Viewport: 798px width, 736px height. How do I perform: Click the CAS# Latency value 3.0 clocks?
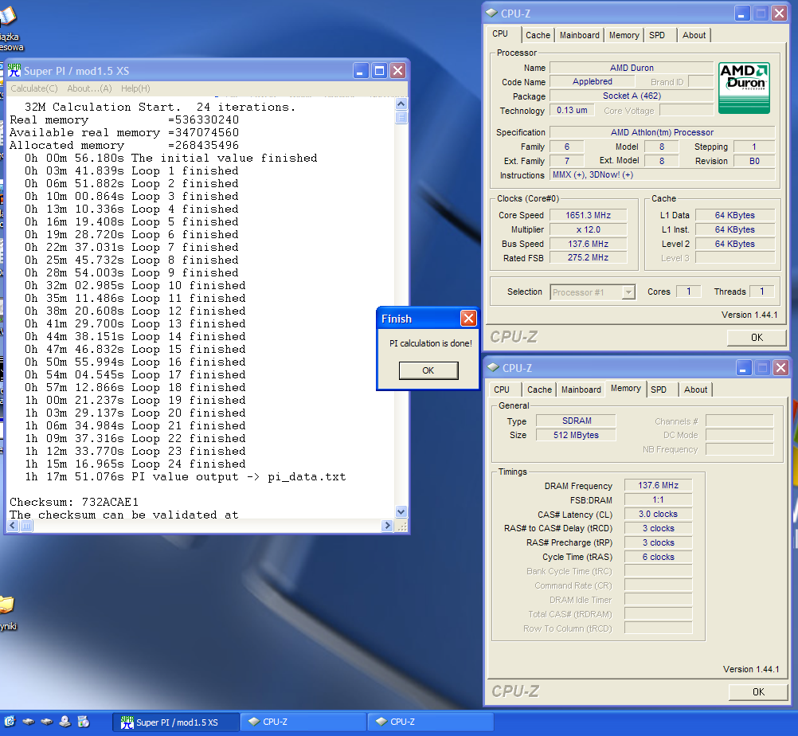click(658, 514)
